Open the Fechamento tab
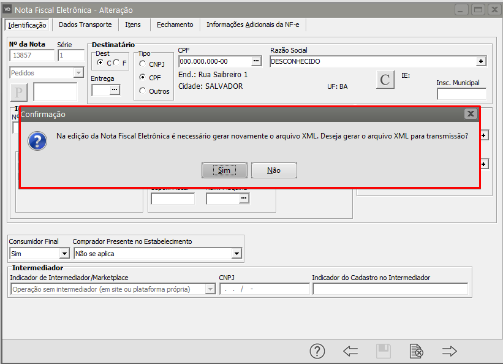 [x=175, y=25]
